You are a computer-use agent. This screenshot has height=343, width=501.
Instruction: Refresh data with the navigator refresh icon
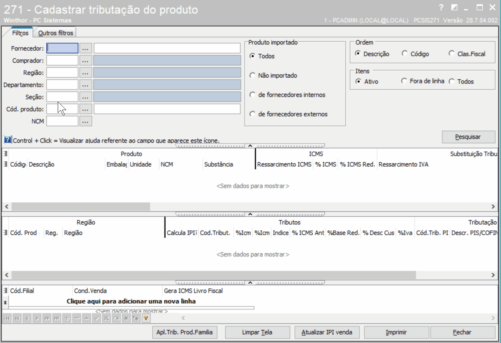tap(116, 318)
